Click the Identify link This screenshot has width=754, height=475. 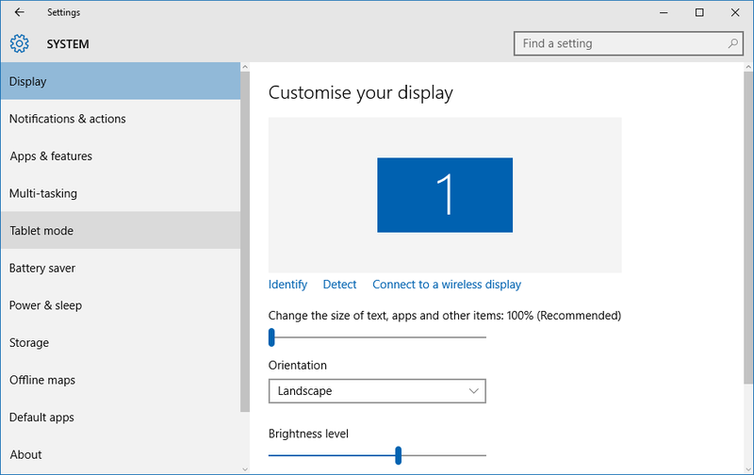click(x=287, y=285)
